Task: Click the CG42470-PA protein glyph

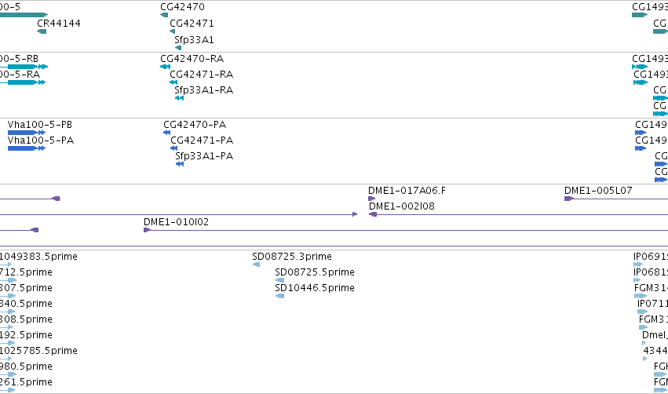Action: click(167, 133)
